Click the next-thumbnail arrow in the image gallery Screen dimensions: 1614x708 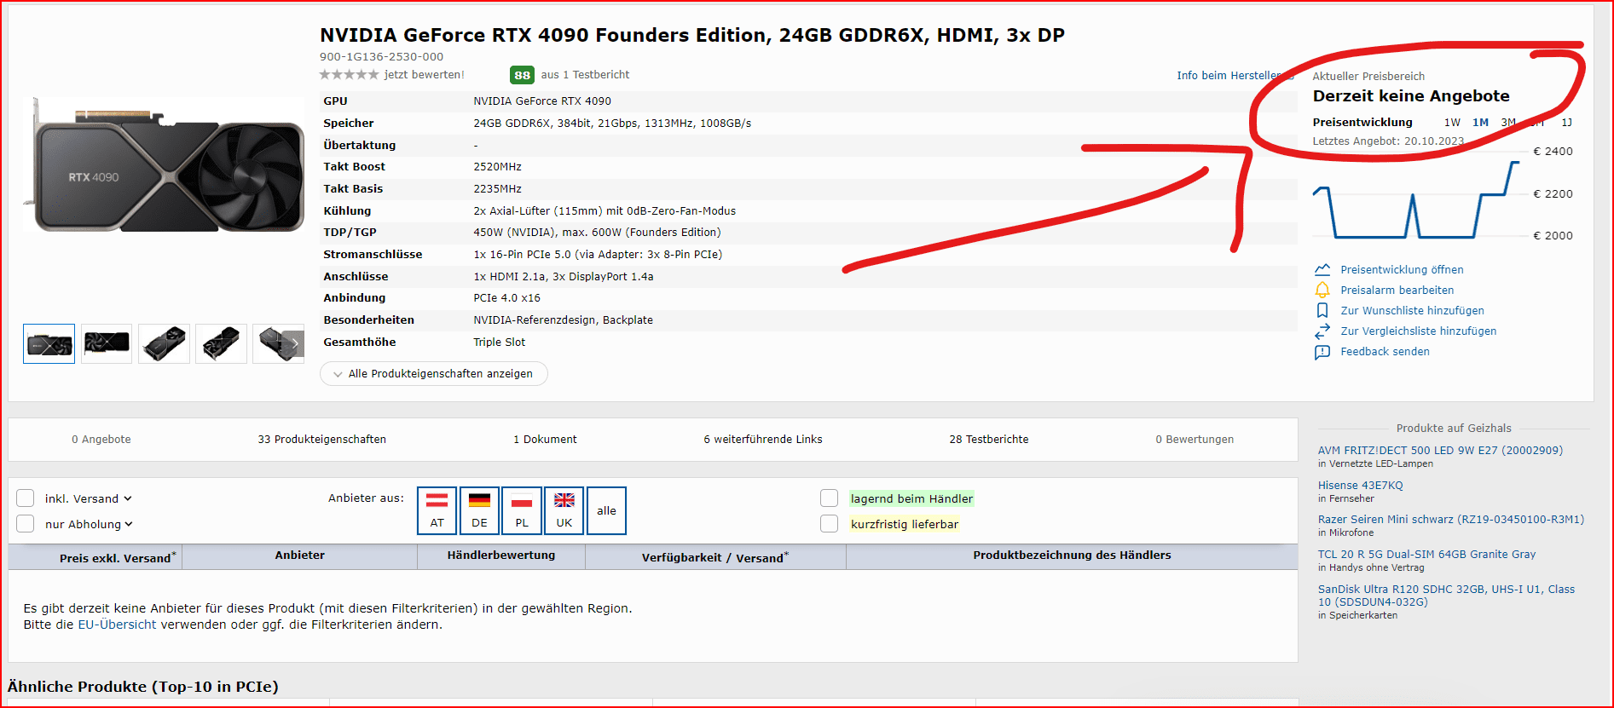click(294, 343)
